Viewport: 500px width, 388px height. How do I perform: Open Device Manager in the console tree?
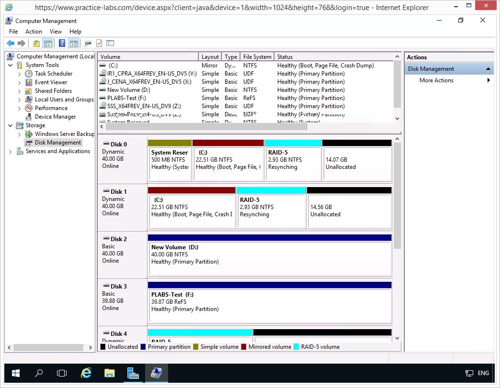tap(55, 117)
